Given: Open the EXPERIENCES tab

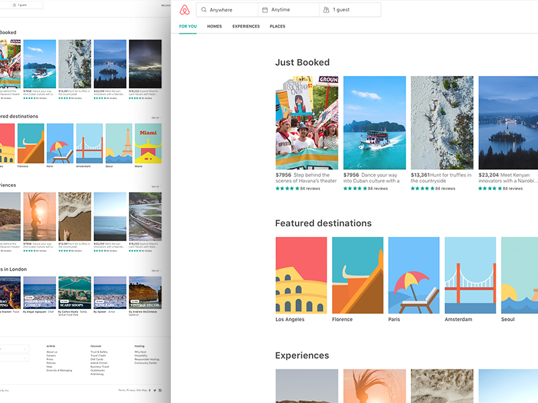Looking at the screenshot, I should pos(246,26).
